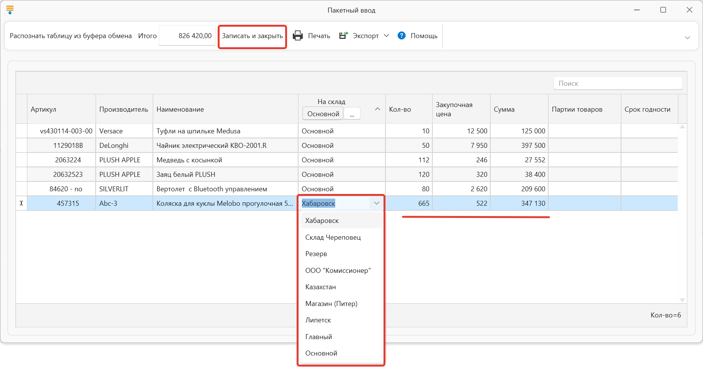
Task: Click cell vs430114-003-00
Action: click(x=61, y=131)
